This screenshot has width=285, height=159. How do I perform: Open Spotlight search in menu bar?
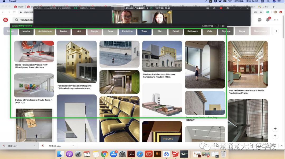click(x=268, y=1)
